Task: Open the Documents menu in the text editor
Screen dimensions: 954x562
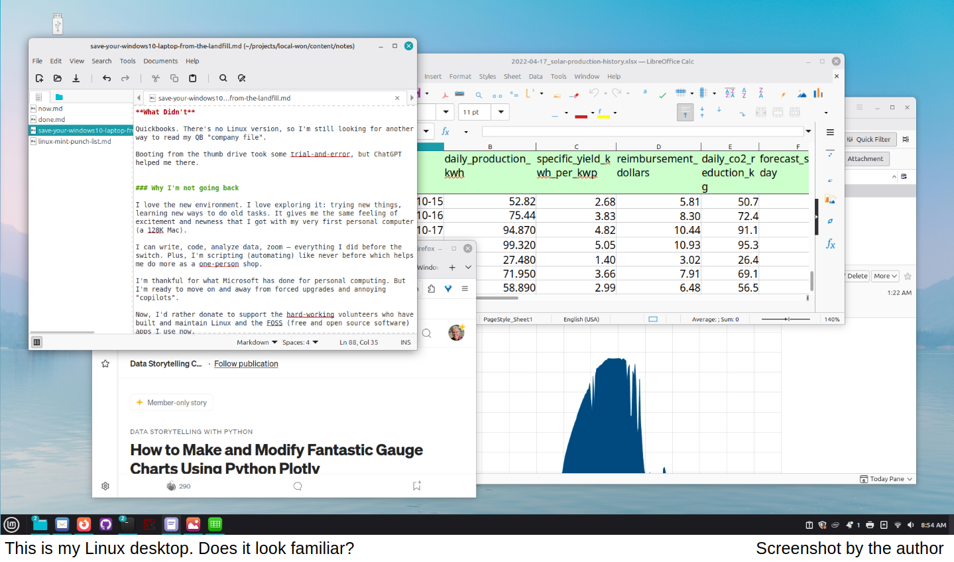Action: [x=160, y=61]
